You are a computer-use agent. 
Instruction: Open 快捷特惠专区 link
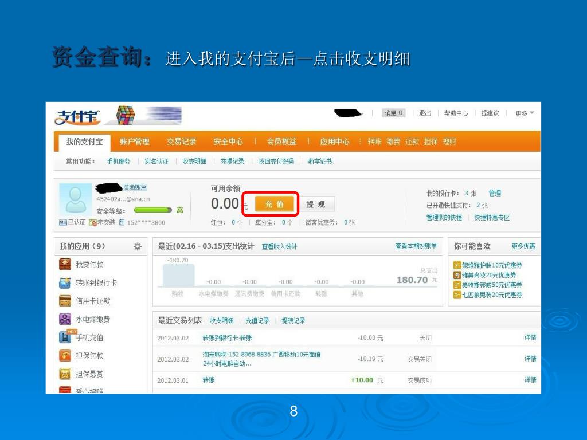(492, 218)
